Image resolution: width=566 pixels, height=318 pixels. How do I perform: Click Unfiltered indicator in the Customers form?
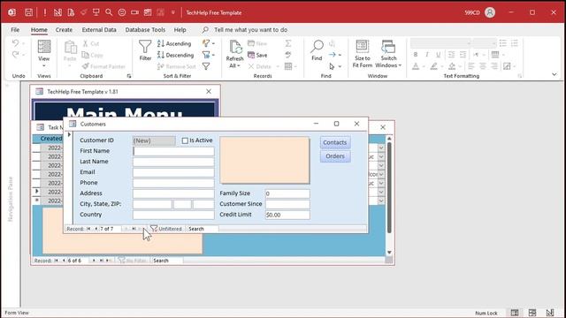coord(166,229)
